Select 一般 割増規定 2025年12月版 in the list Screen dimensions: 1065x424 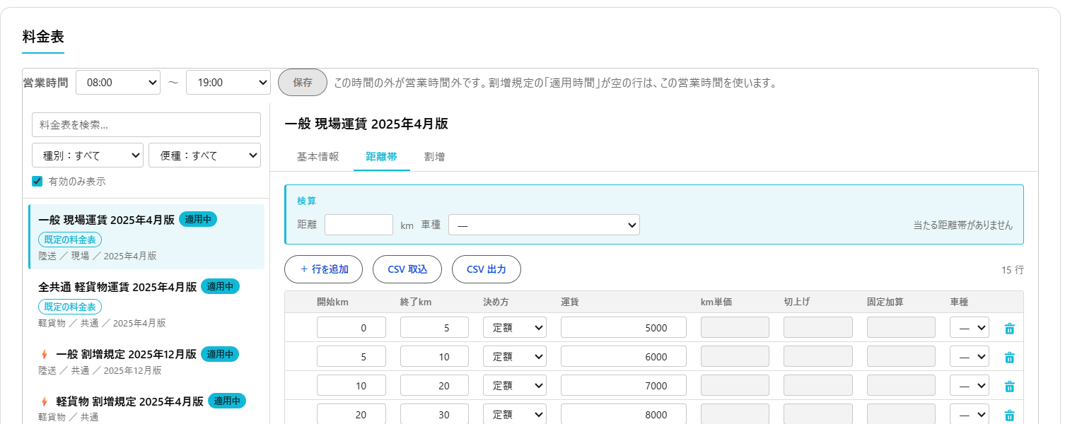coord(146,360)
